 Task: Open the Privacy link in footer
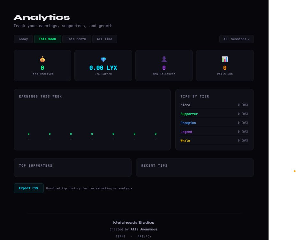pyautogui.click(x=144, y=236)
